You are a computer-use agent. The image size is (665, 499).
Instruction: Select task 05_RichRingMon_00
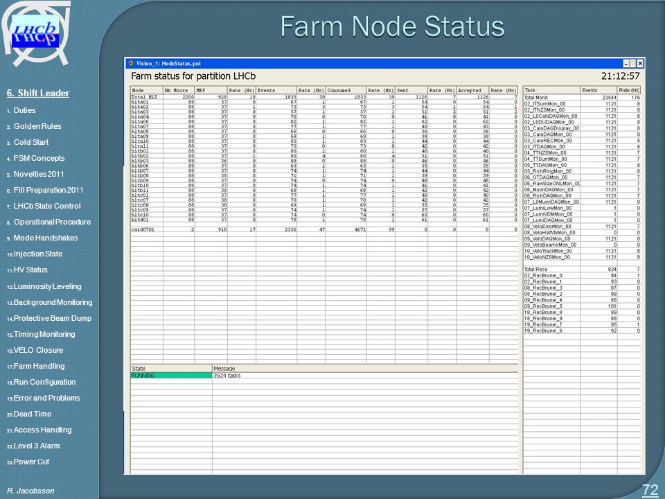(582, 171)
